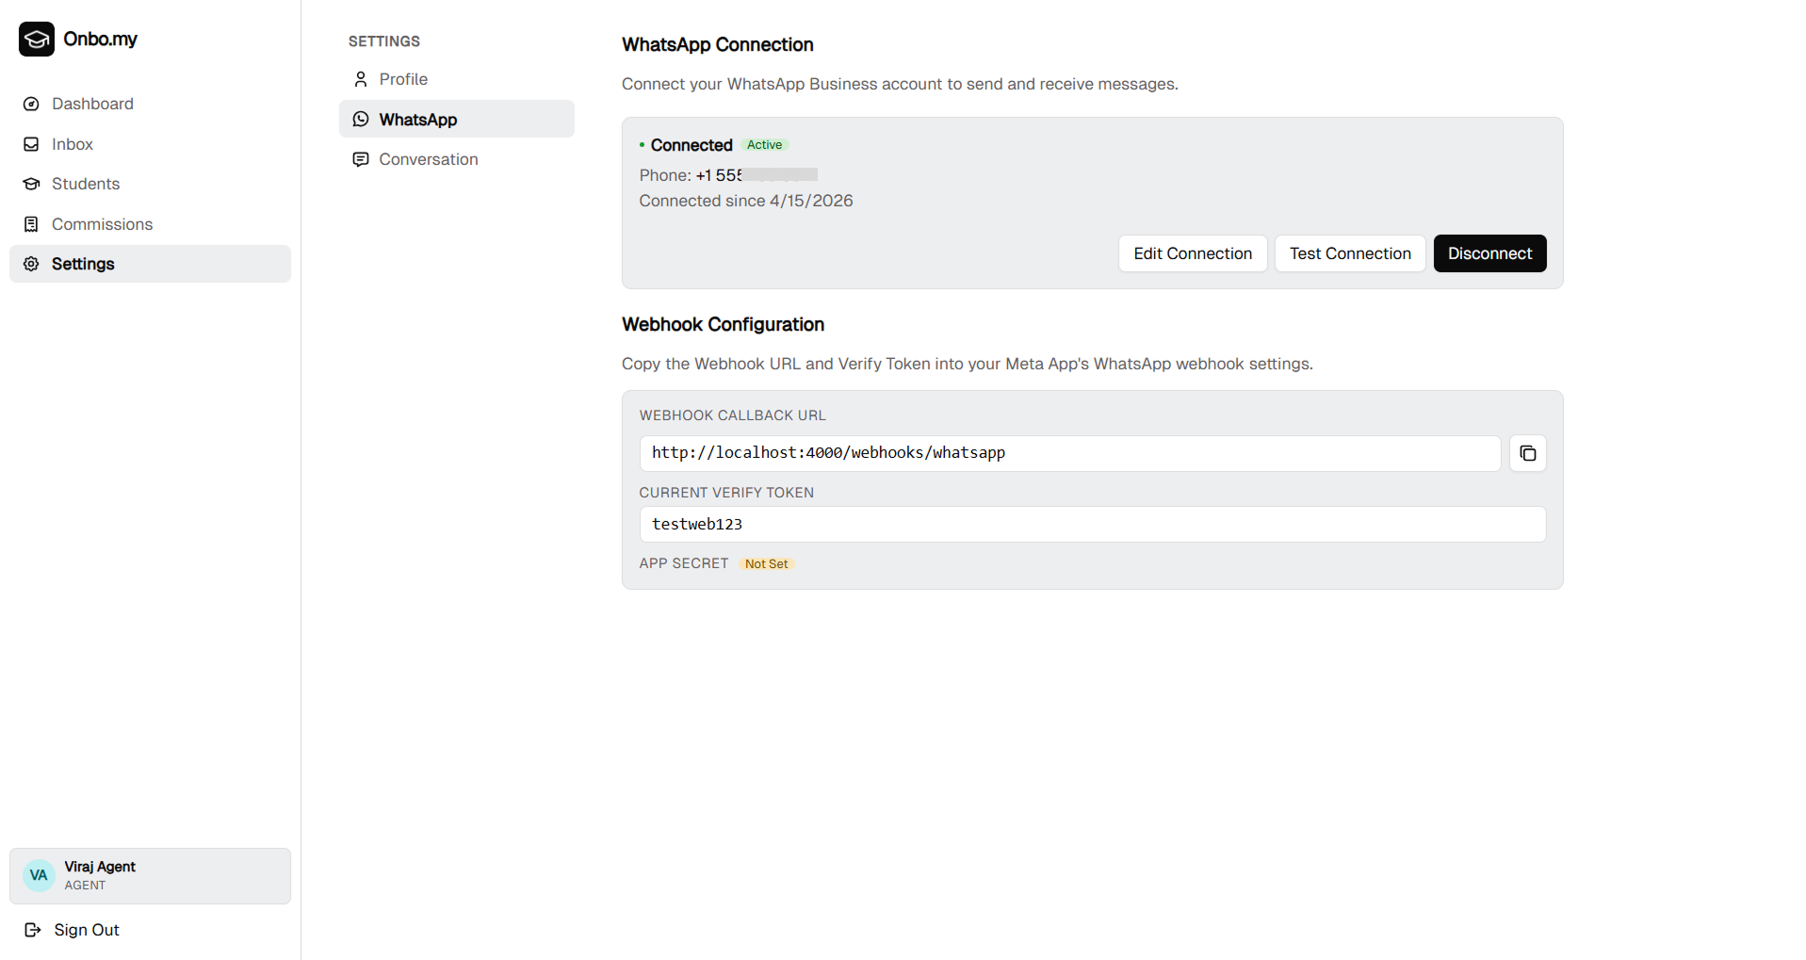The width and height of the screenshot is (1806, 960).
Task: Open the Students section
Action: pyautogui.click(x=150, y=184)
